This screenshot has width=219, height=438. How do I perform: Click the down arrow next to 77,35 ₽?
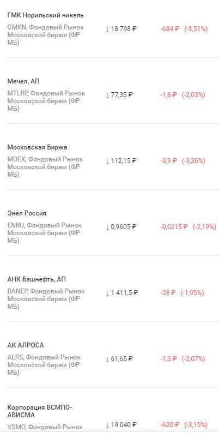tap(107, 95)
